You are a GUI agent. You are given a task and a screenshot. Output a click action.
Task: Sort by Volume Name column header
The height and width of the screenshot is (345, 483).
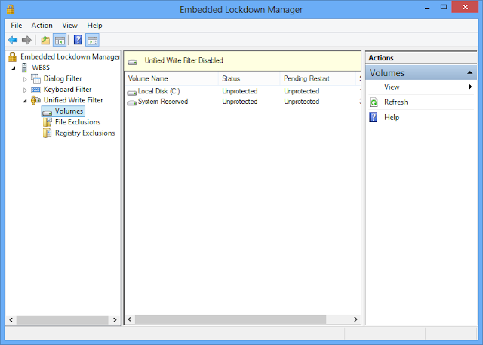(171, 78)
